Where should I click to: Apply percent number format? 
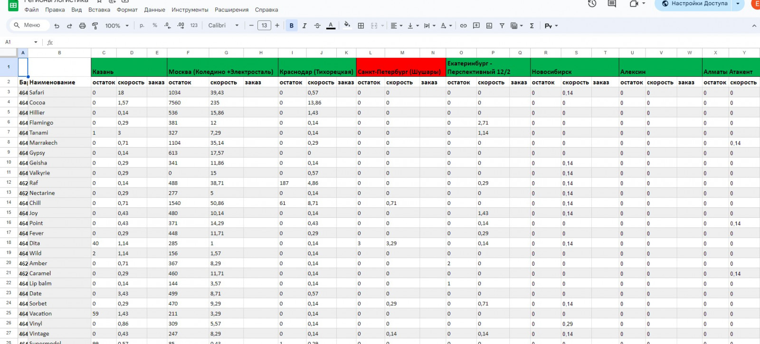click(155, 26)
